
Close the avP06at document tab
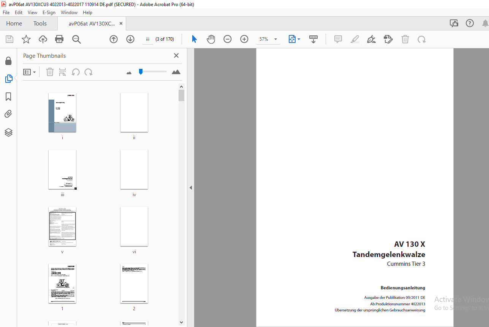click(x=121, y=24)
